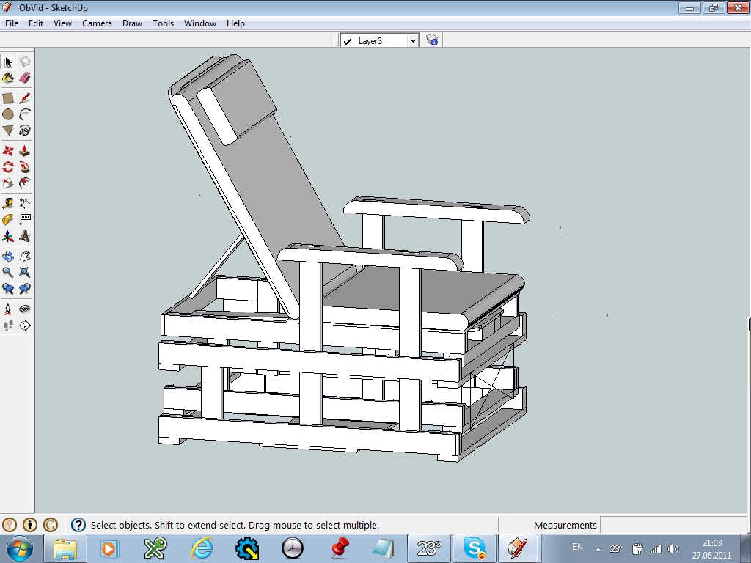Click the middle round status bar icon

click(x=29, y=525)
